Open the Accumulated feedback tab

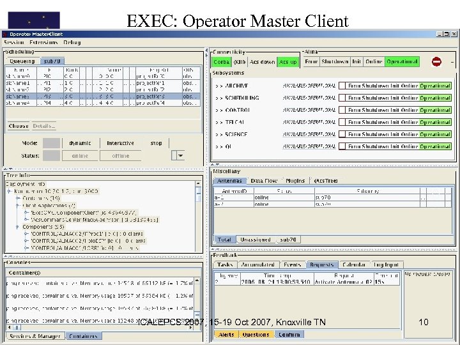point(257,264)
